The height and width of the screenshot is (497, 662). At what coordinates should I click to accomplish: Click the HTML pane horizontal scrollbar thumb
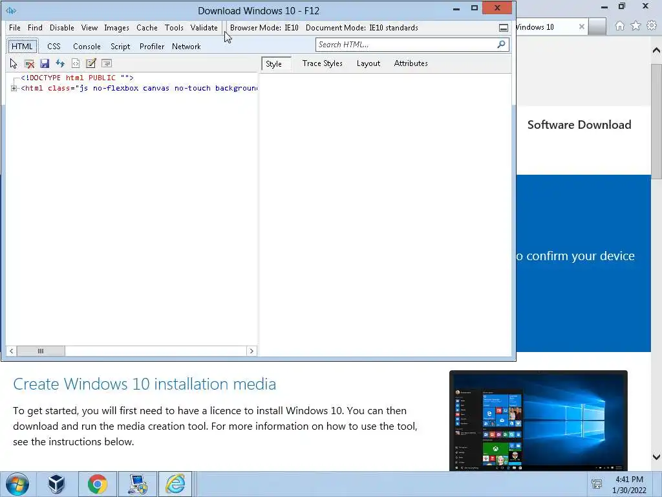(41, 351)
